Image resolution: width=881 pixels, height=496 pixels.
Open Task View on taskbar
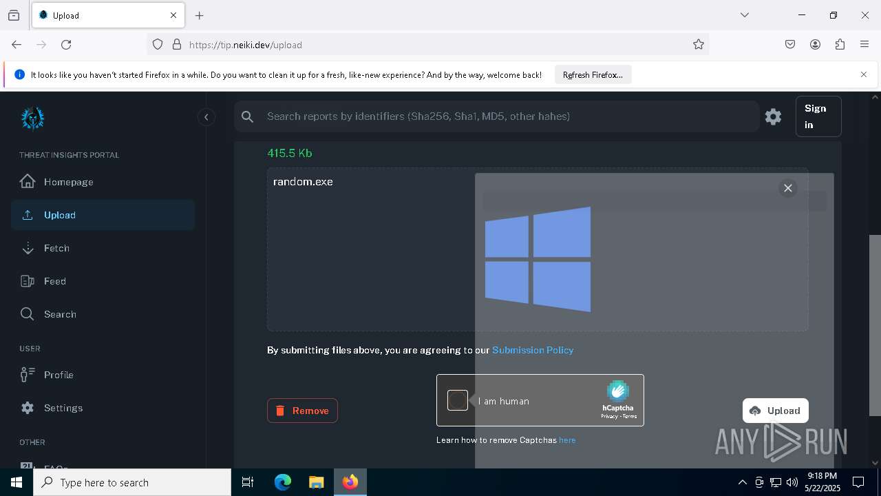248,482
